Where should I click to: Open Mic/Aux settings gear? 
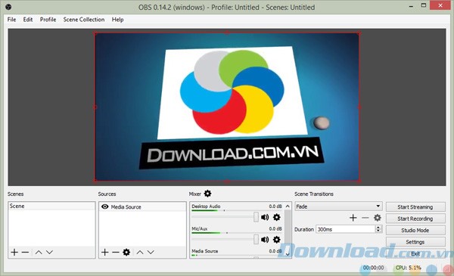(277, 240)
